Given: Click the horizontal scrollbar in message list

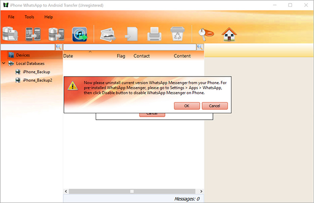Looking at the screenshot, I should [131, 191].
